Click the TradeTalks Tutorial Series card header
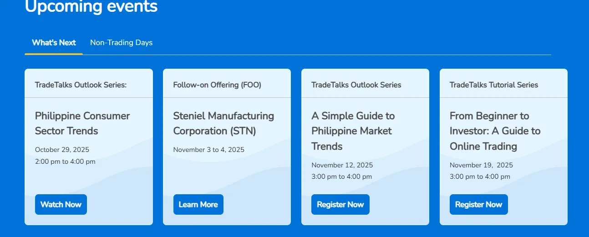This screenshot has width=589, height=237. (x=493, y=85)
